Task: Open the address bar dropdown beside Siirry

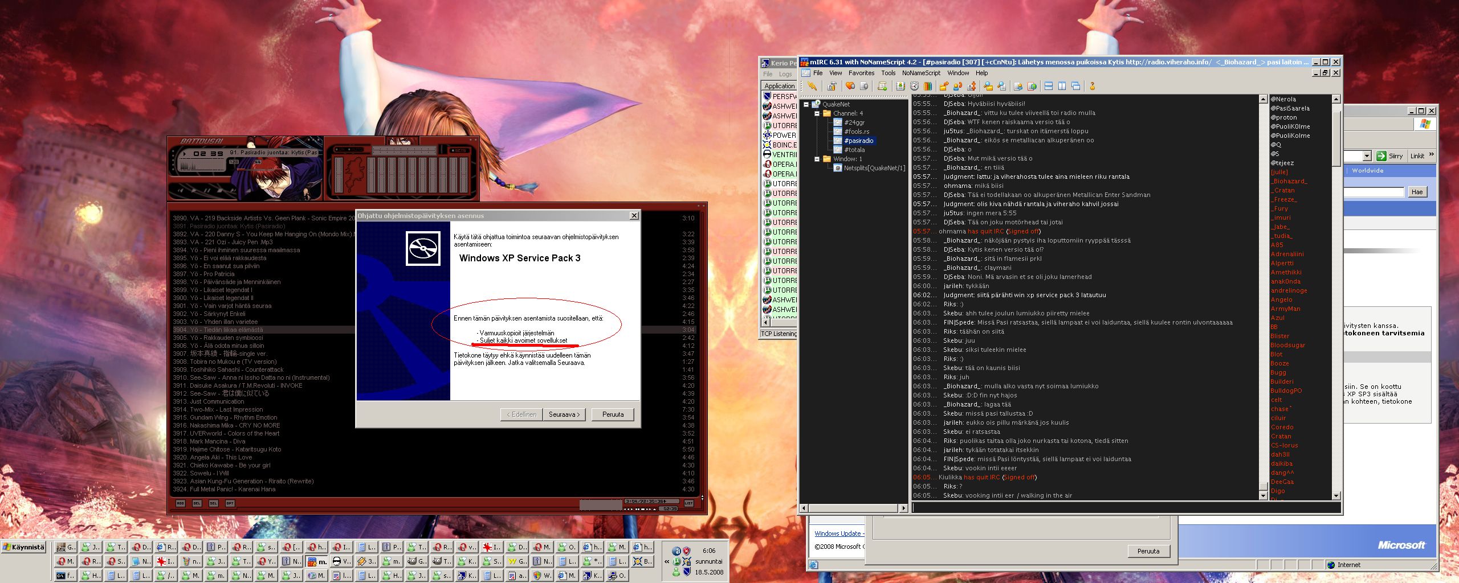Action: 1367,156
